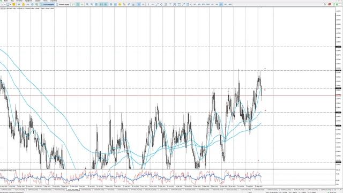The width and height of the screenshot is (343, 193).
Task: Click the Новый ордер button
Action: [x=63, y=4]
